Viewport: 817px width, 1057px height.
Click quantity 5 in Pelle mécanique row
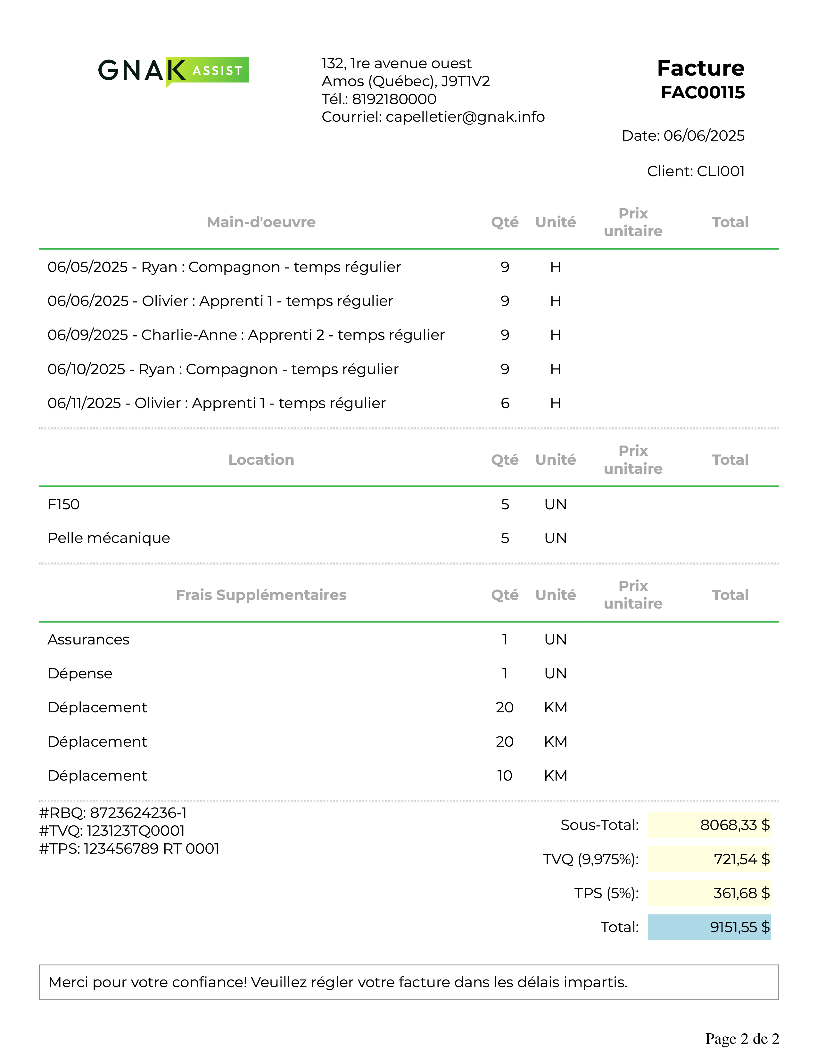point(505,538)
